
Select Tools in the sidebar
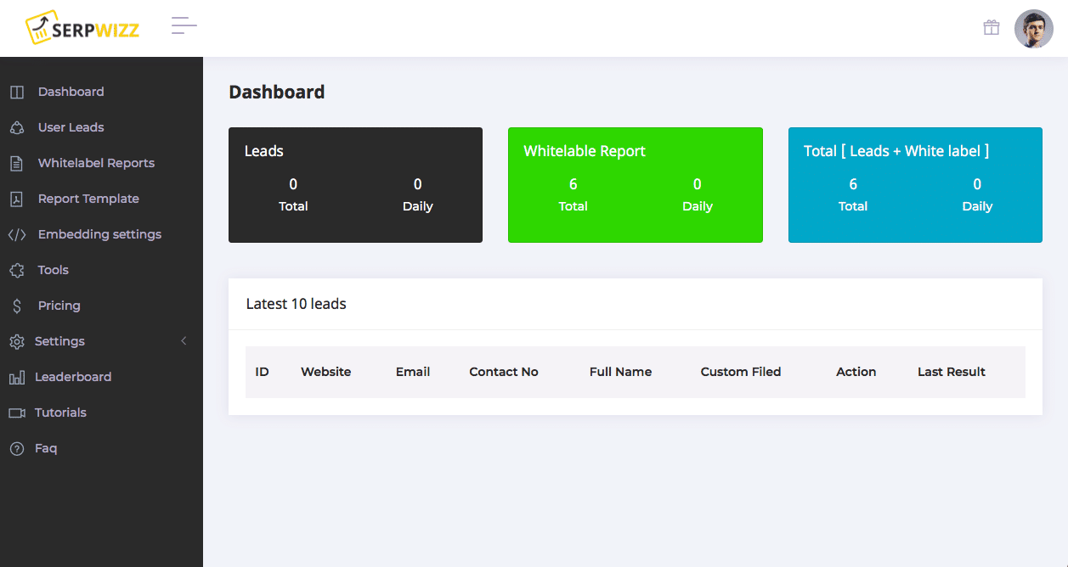coord(53,270)
